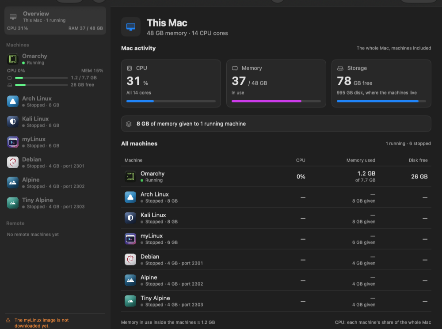442x329 pixels.
Task: Click the Storage drive icon
Action: point(340,68)
